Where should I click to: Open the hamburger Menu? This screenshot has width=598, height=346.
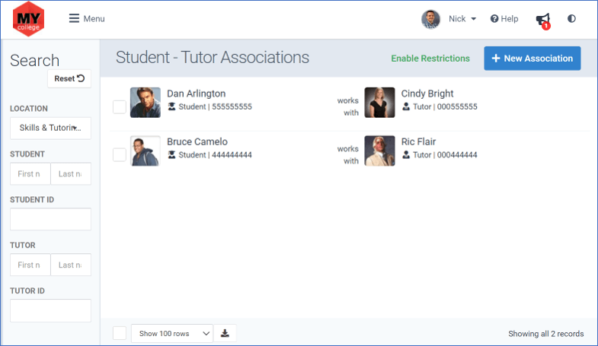(x=87, y=19)
